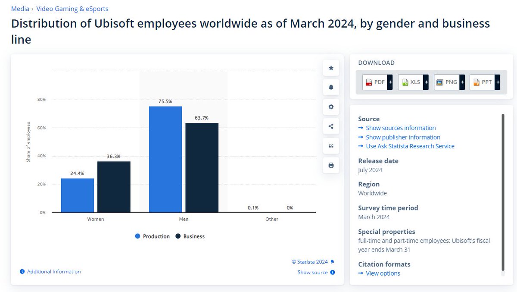Click the Women category axis label
Image resolution: width=517 pixels, height=292 pixels.
(96, 219)
